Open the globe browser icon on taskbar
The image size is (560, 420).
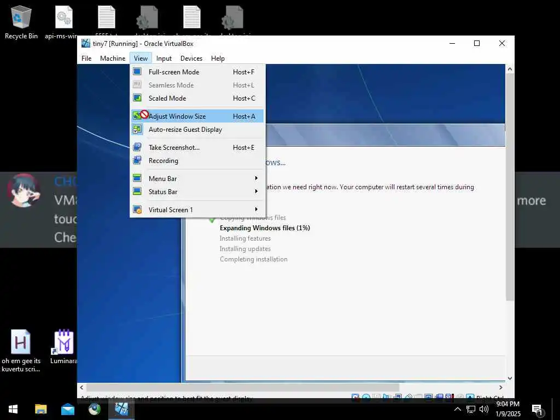tap(95, 409)
